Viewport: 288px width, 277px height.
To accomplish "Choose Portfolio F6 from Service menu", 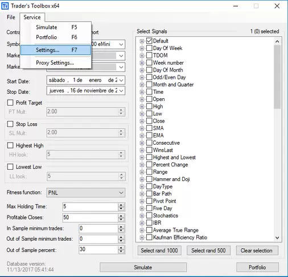I will point(56,37).
